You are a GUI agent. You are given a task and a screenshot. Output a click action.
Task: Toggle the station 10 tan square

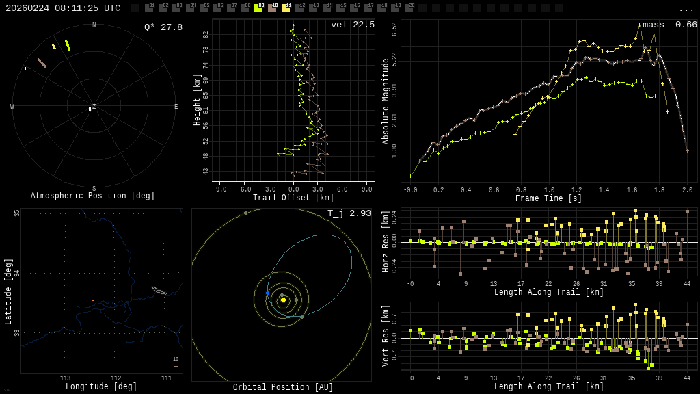(272, 8)
